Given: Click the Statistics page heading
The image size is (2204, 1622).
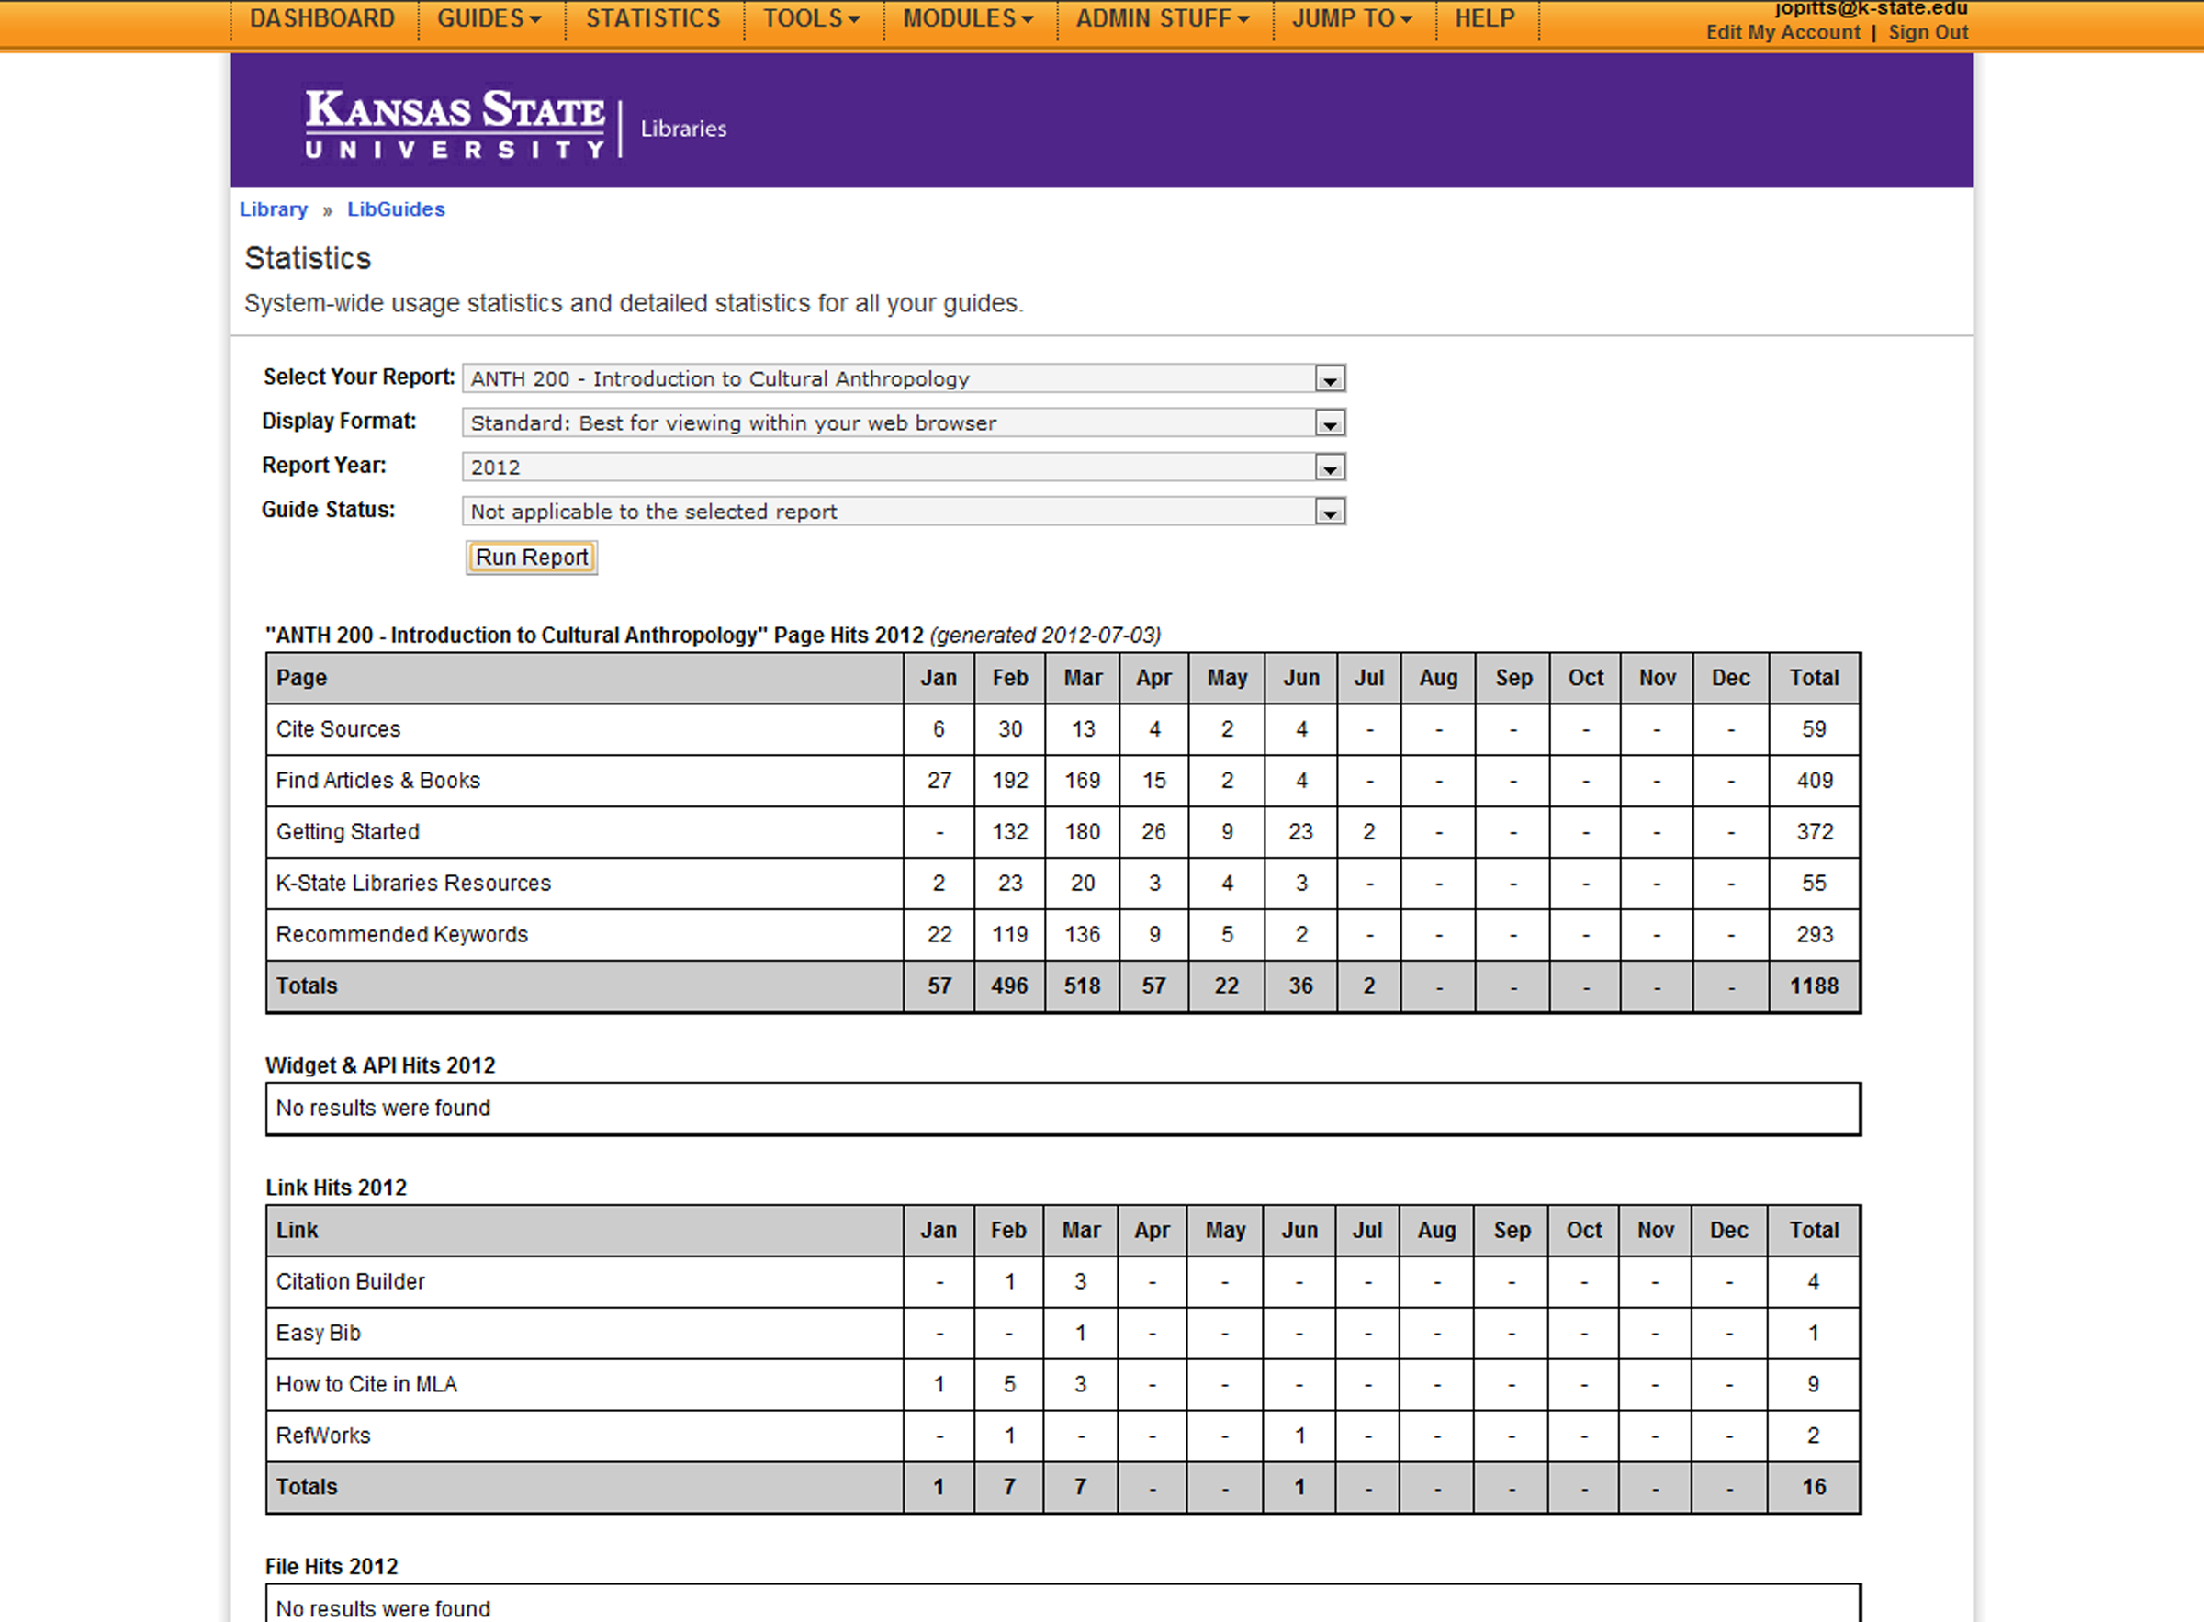Looking at the screenshot, I should (x=308, y=258).
